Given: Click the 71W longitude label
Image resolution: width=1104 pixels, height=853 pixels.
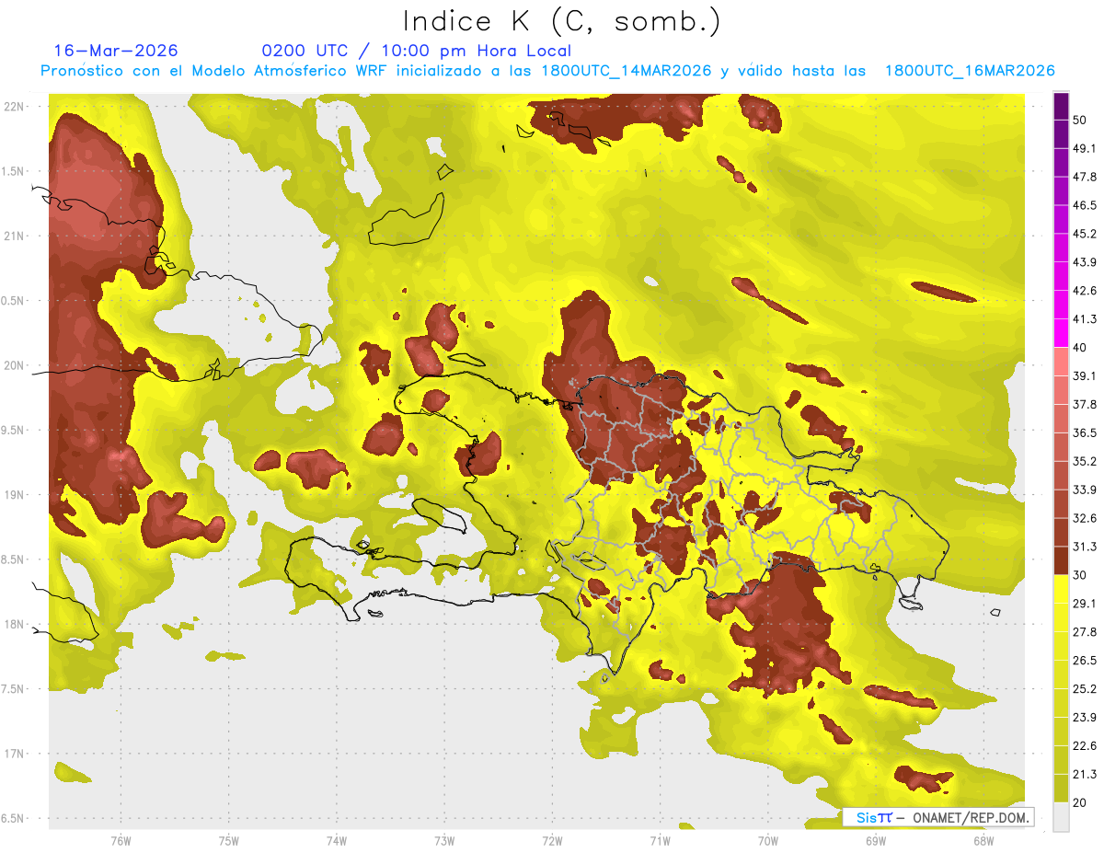Looking at the screenshot, I should (x=660, y=841).
